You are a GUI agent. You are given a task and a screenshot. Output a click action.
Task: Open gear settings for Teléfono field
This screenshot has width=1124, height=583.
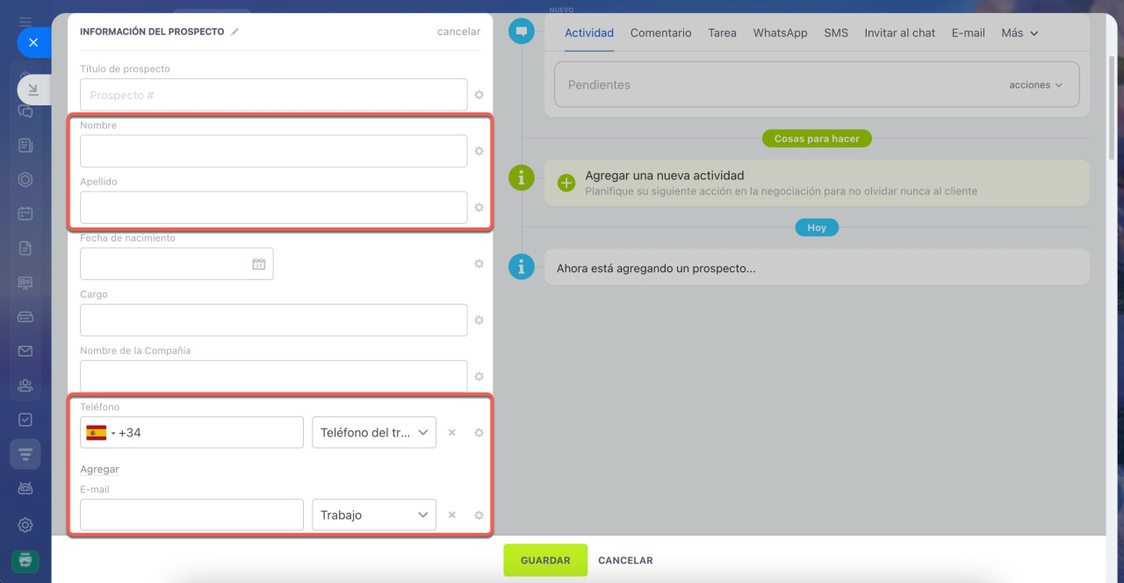tap(479, 433)
